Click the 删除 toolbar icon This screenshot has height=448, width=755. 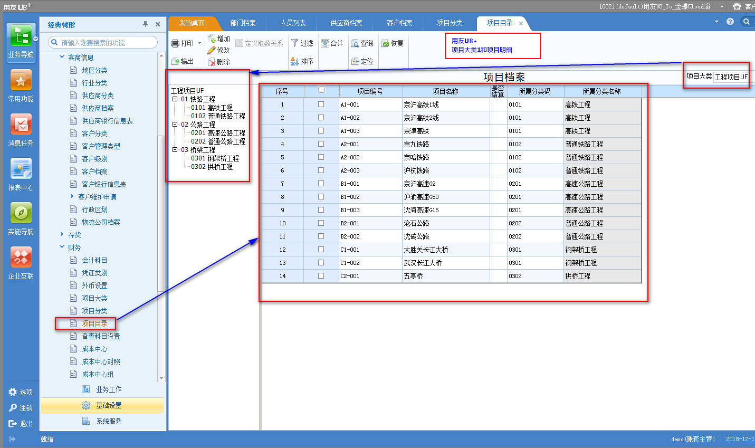212,62
